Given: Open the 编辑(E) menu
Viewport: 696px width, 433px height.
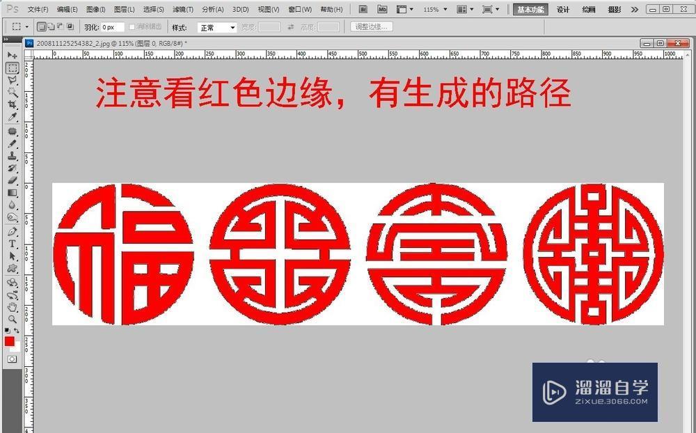Looking at the screenshot, I should (x=67, y=9).
